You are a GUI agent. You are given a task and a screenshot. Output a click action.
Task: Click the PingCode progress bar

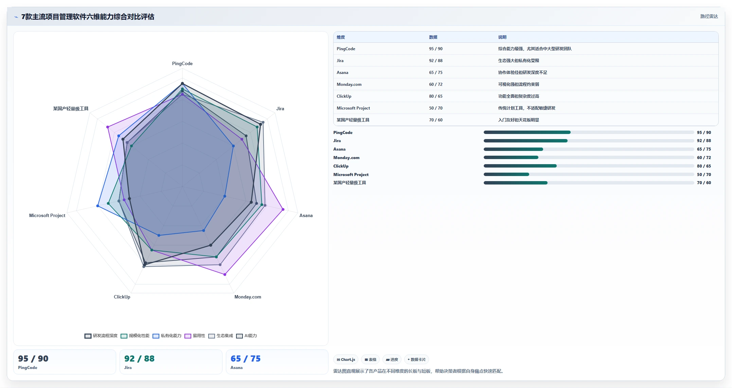point(589,132)
